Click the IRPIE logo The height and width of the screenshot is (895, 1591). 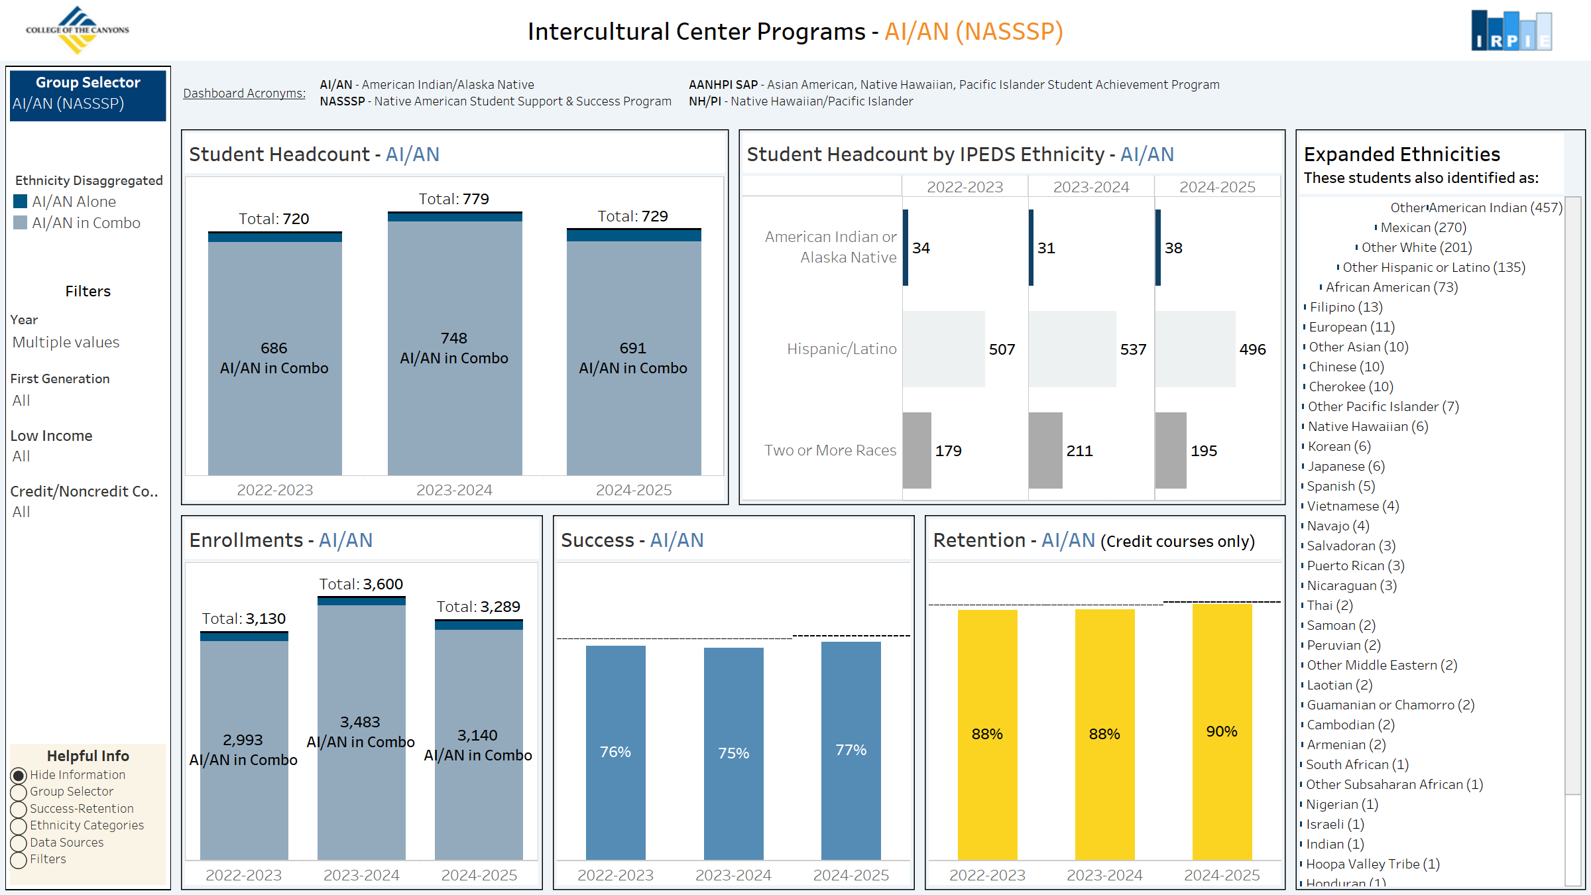pyautogui.click(x=1511, y=29)
